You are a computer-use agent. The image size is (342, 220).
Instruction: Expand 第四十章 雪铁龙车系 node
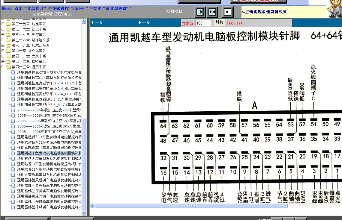point(3,51)
